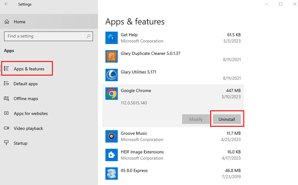
Task: Open the Default apps section
Action: coord(49,84)
